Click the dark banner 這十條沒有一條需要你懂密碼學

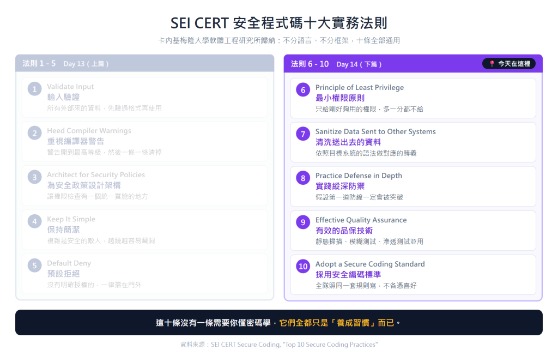coord(279,323)
